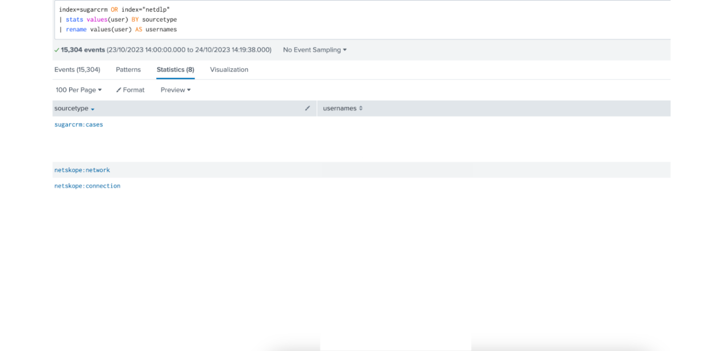Open the netskope:network sourcetype value
This screenshot has height=351, width=723.
[82, 170]
